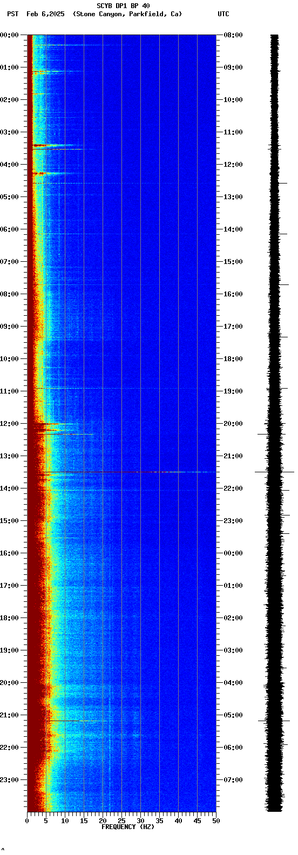Click the 18:00 label on the UTC axis
This screenshot has height=855, width=298.
(x=233, y=359)
